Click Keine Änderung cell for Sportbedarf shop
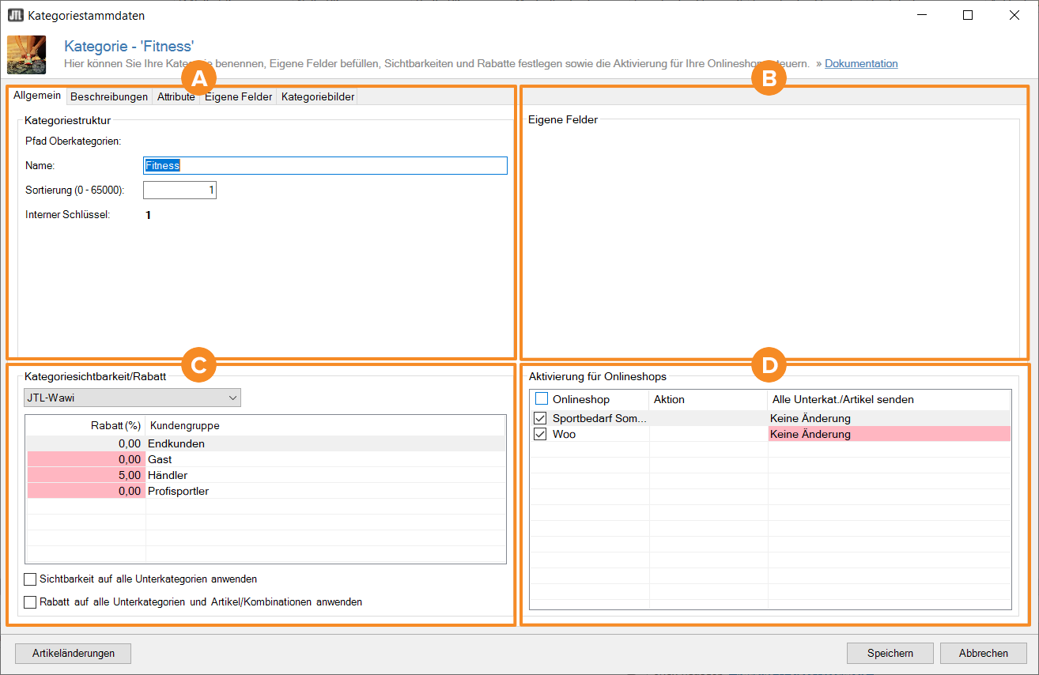 point(888,418)
